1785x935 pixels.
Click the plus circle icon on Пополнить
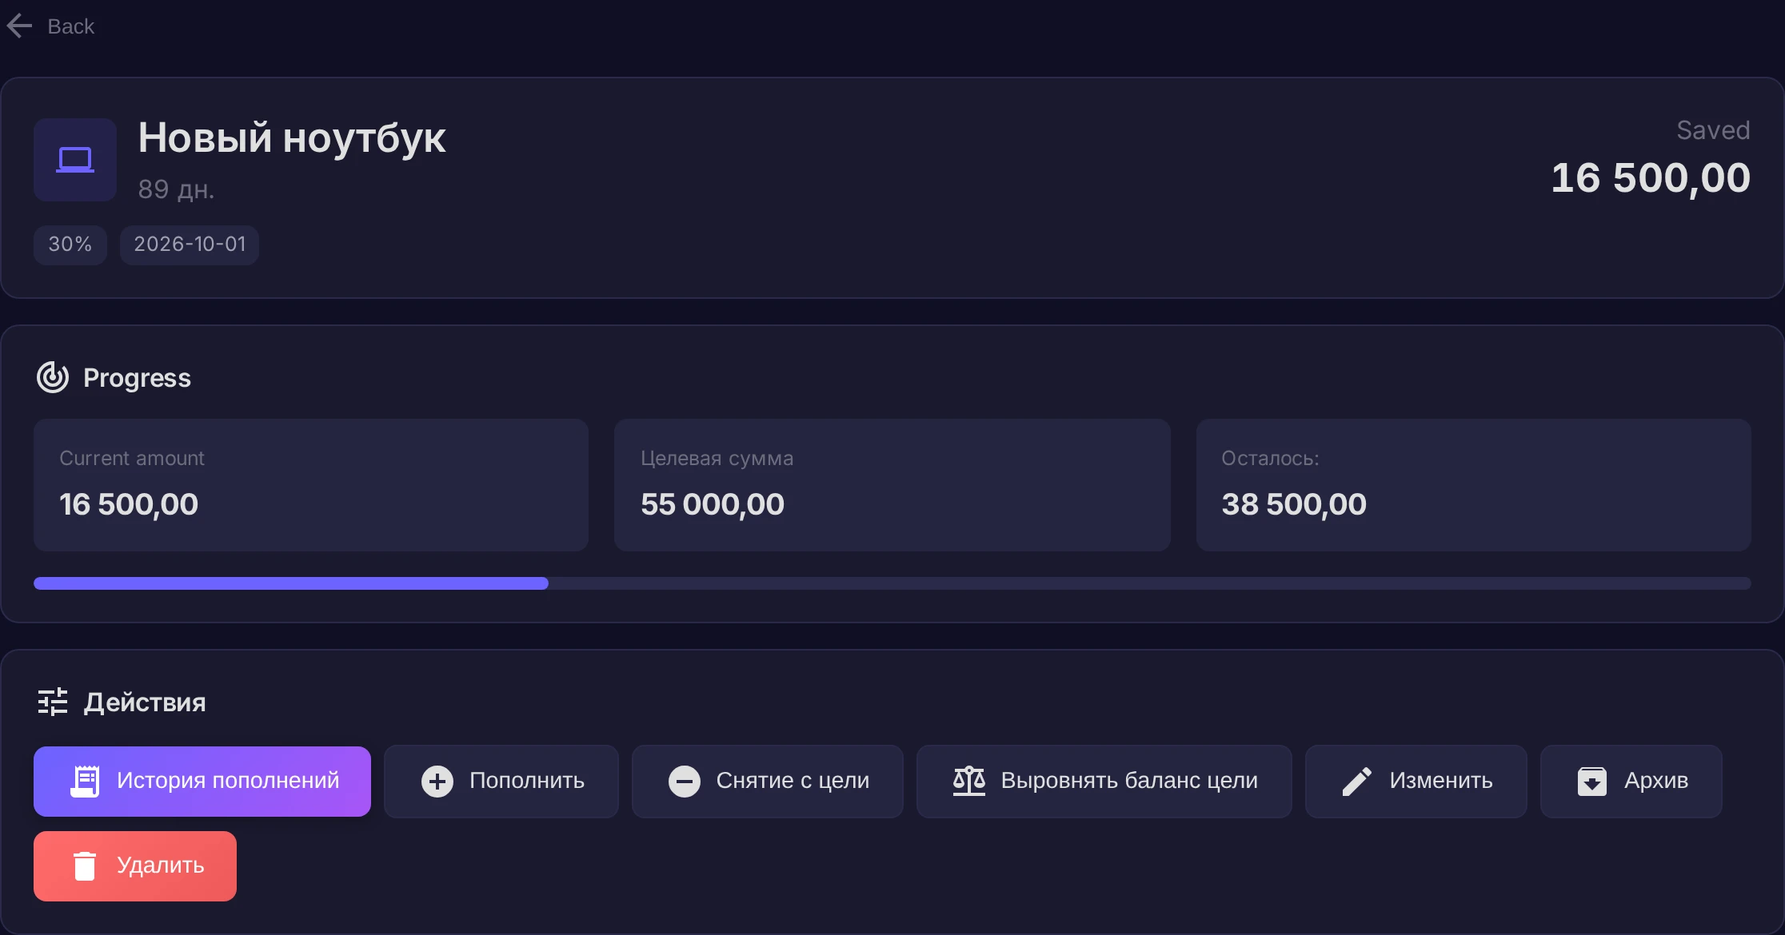[437, 781]
